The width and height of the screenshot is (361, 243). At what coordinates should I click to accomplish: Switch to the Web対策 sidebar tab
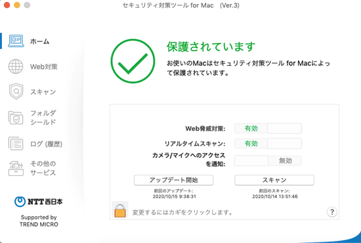[x=44, y=67]
